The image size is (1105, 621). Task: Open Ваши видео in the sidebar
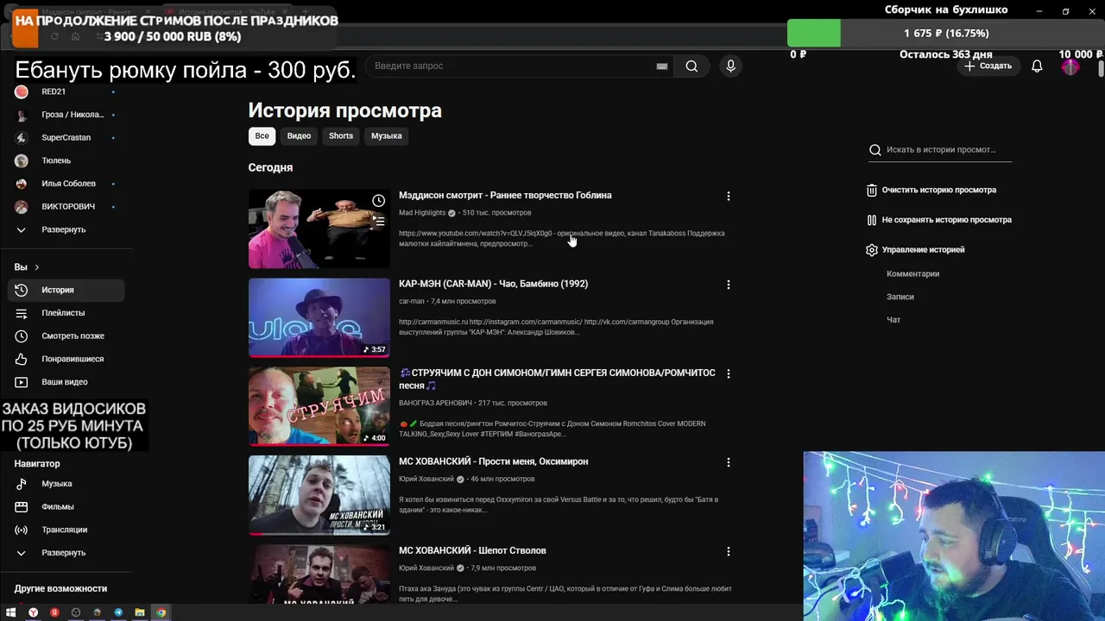pos(66,382)
